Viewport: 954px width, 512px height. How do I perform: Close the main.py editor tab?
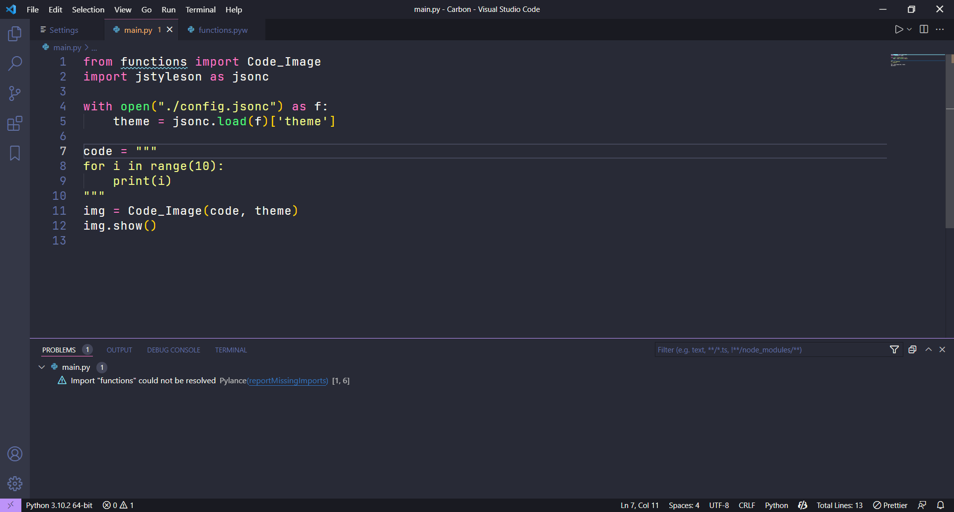(x=169, y=30)
